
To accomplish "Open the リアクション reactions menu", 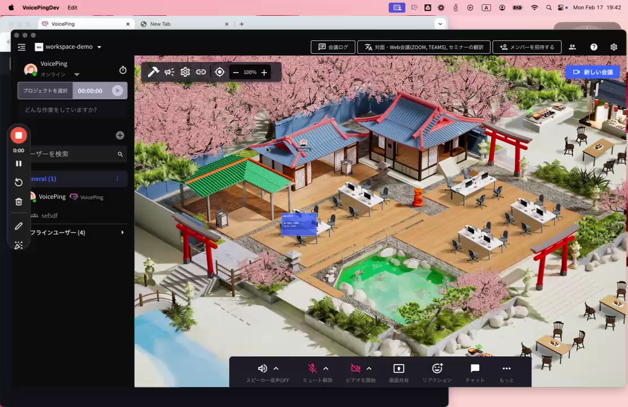I will pos(437,372).
